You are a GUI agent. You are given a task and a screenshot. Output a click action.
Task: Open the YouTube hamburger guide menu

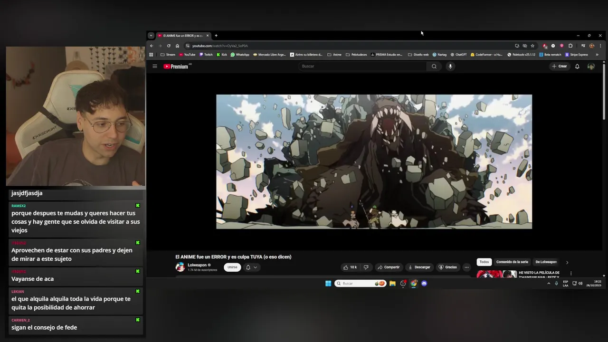click(154, 66)
